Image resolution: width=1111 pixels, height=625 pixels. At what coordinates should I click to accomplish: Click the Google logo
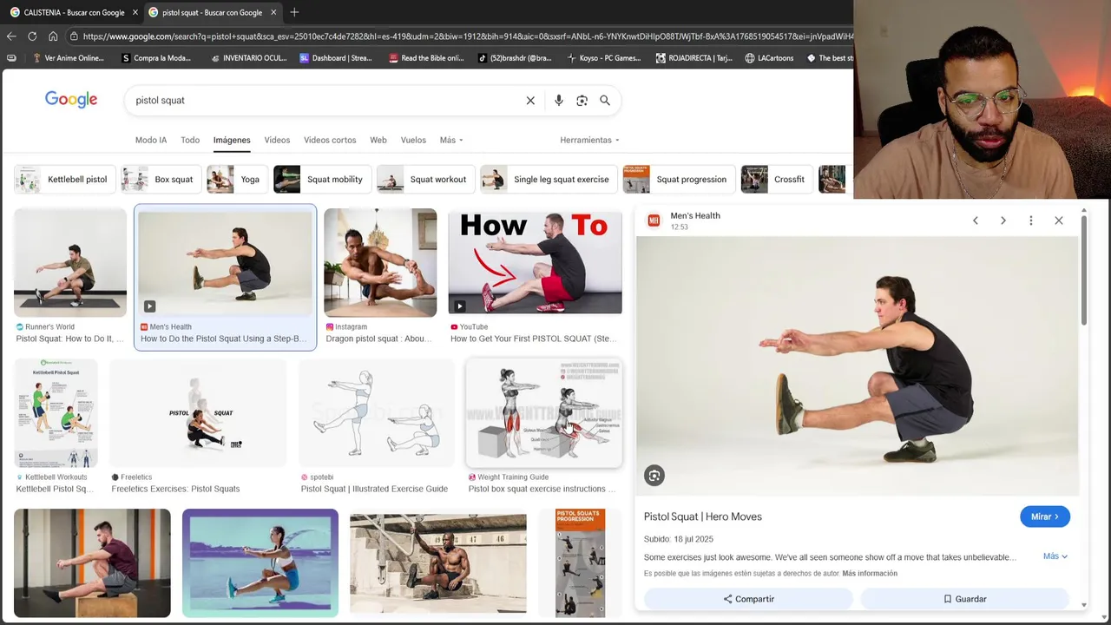[x=71, y=100]
